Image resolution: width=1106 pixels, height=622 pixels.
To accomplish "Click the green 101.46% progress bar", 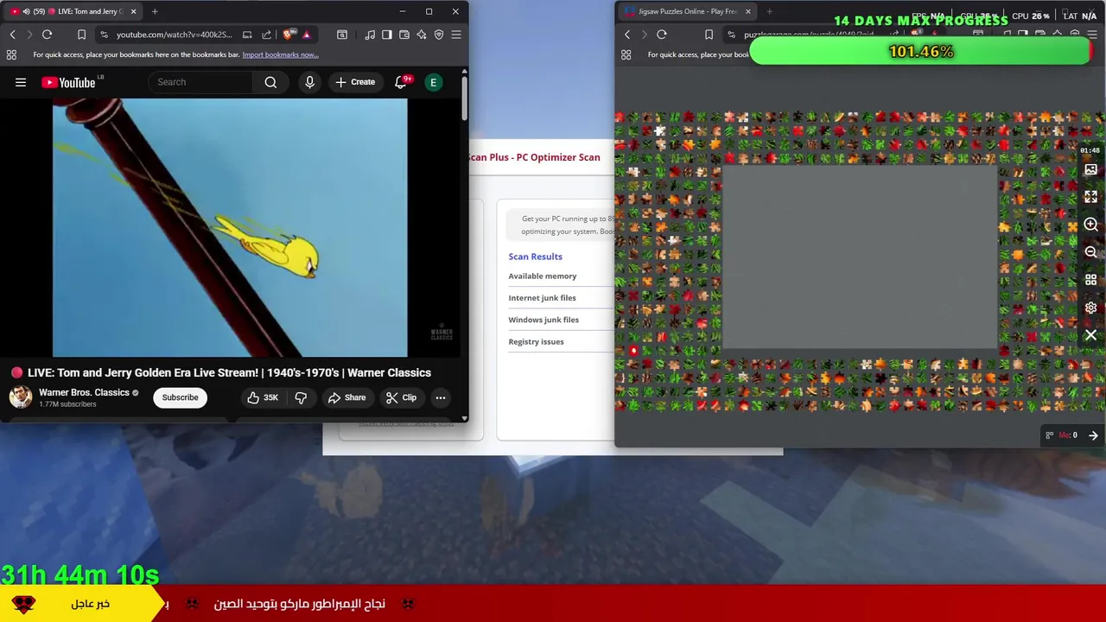I will pos(921,52).
